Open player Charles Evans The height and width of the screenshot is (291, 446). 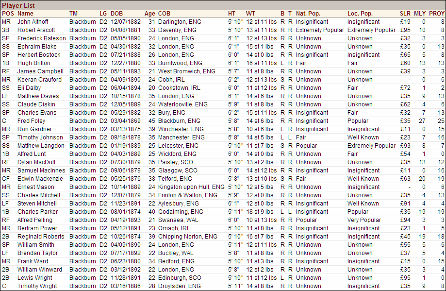click(37, 113)
